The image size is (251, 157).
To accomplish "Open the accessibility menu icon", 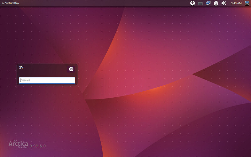I will coord(192,3).
